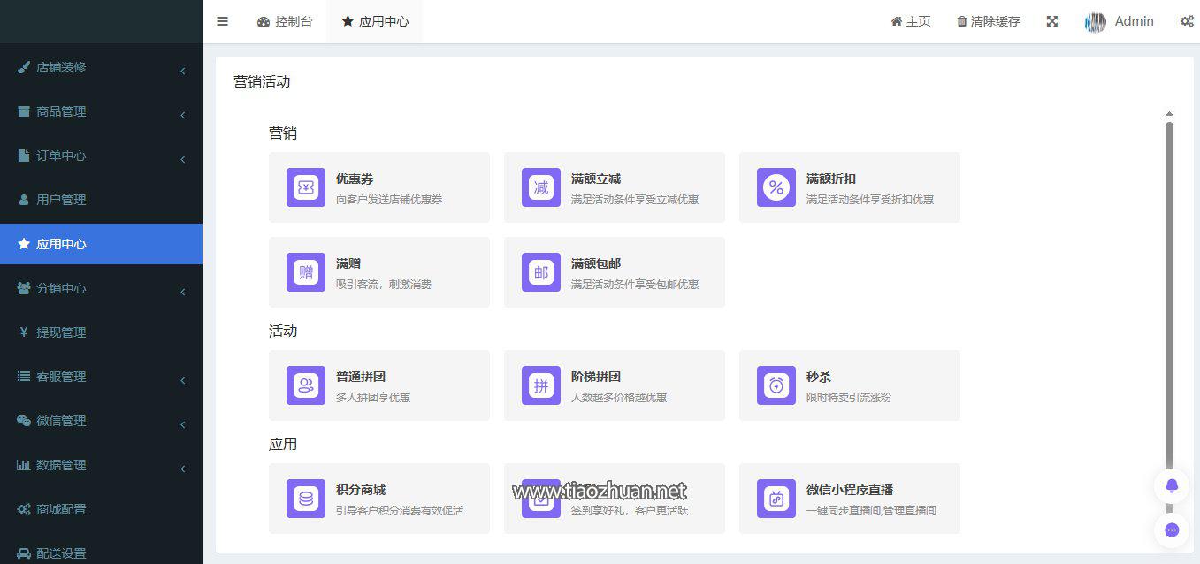Click the percent icon for 满额折扣
Screen dimensions: 1200x564
776,187
